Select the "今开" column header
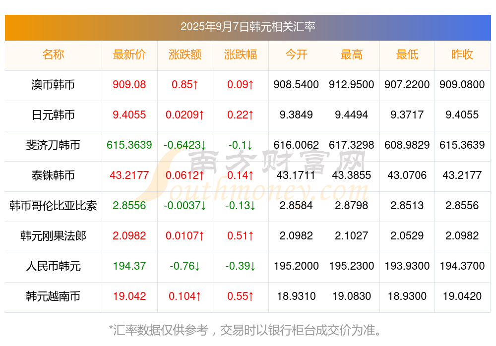 (296, 55)
